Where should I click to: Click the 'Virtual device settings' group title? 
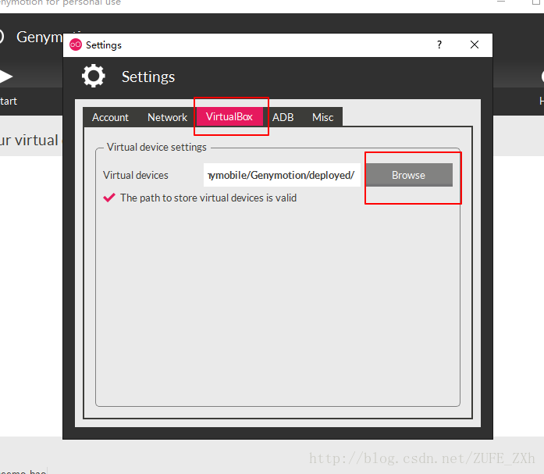tap(156, 147)
